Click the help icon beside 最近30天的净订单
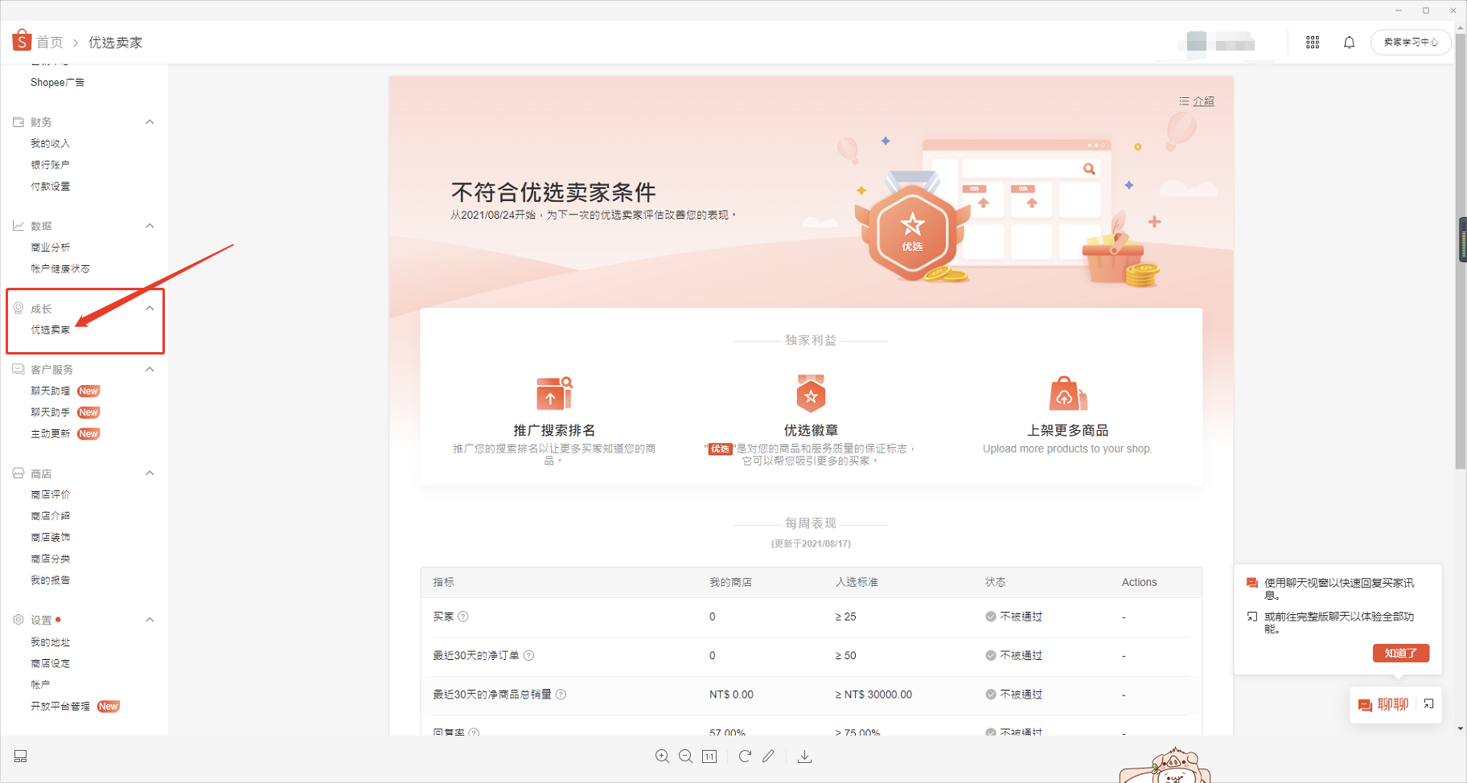This screenshot has width=1467, height=783. (x=529, y=656)
